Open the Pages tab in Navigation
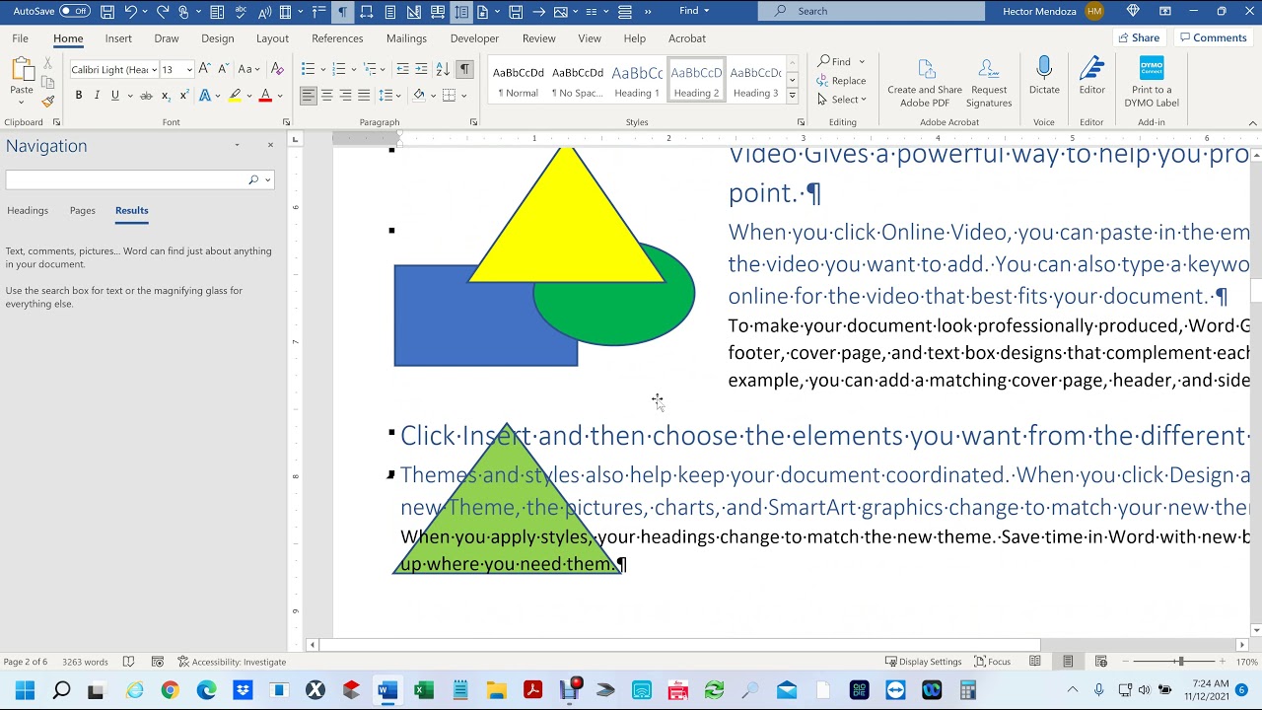1262x710 pixels. 83,210
